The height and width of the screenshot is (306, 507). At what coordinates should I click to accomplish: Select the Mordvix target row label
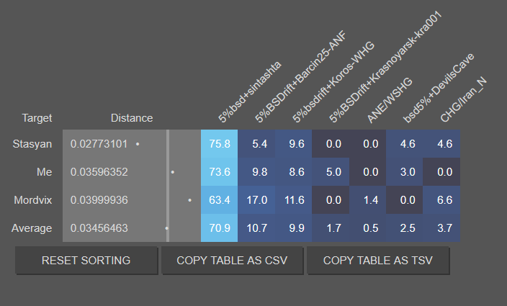[x=32, y=200]
